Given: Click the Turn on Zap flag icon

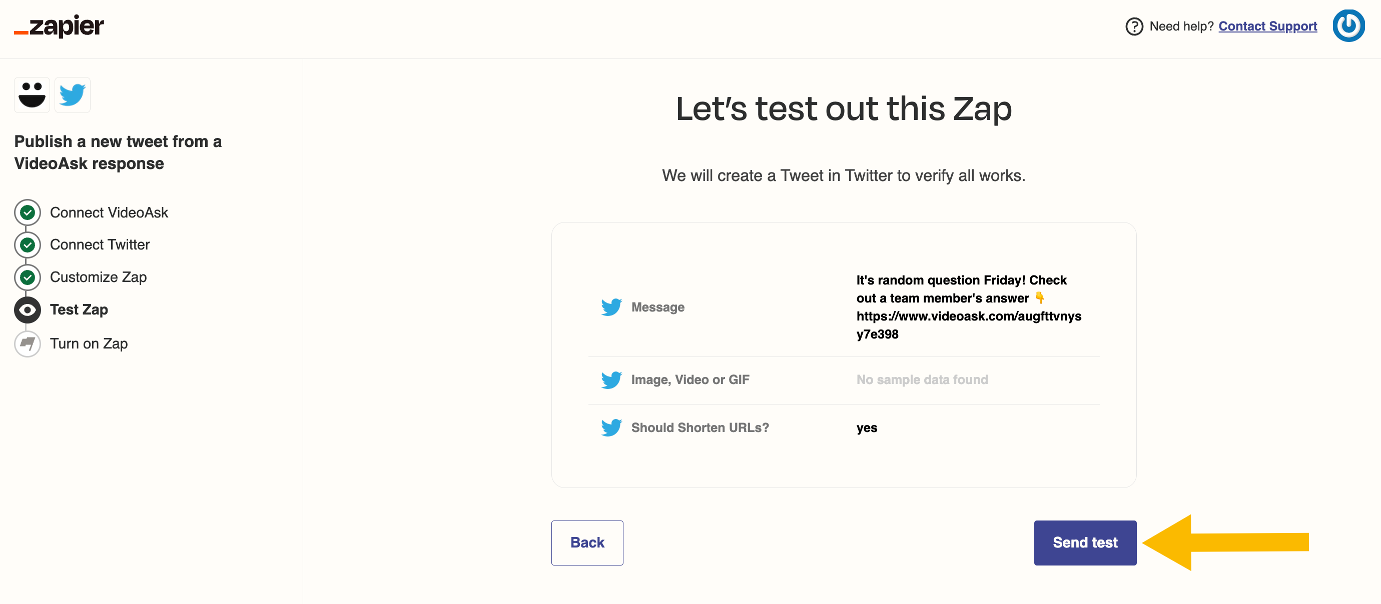Looking at the screenshot, I should pyautogui.click(x=28, y=343).
